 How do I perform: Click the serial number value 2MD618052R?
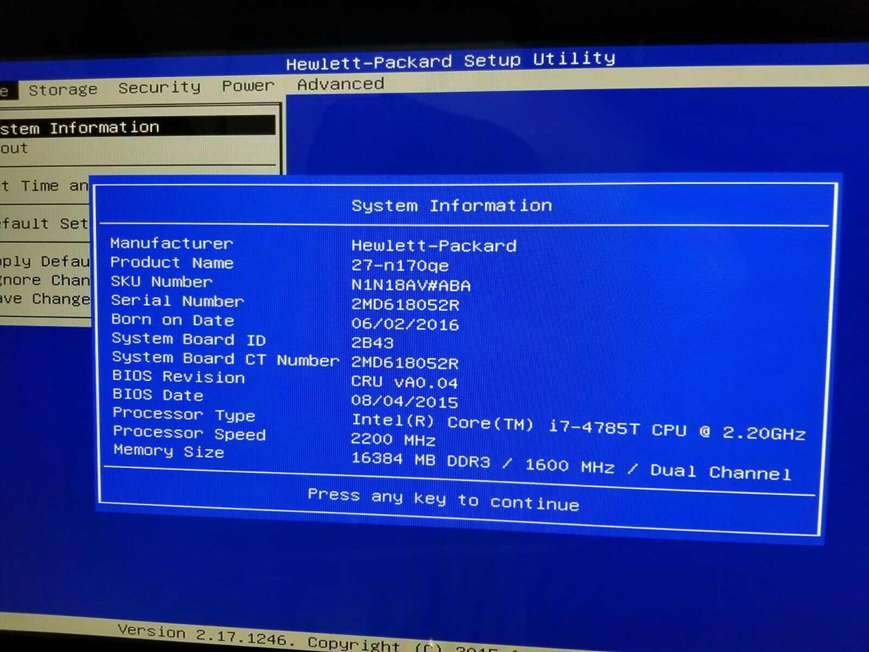tap(405, 304)
